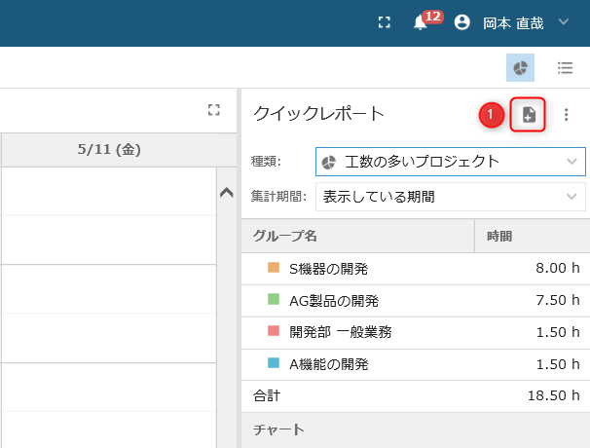Select the 開発部 一般業務 row

point(416,332)
